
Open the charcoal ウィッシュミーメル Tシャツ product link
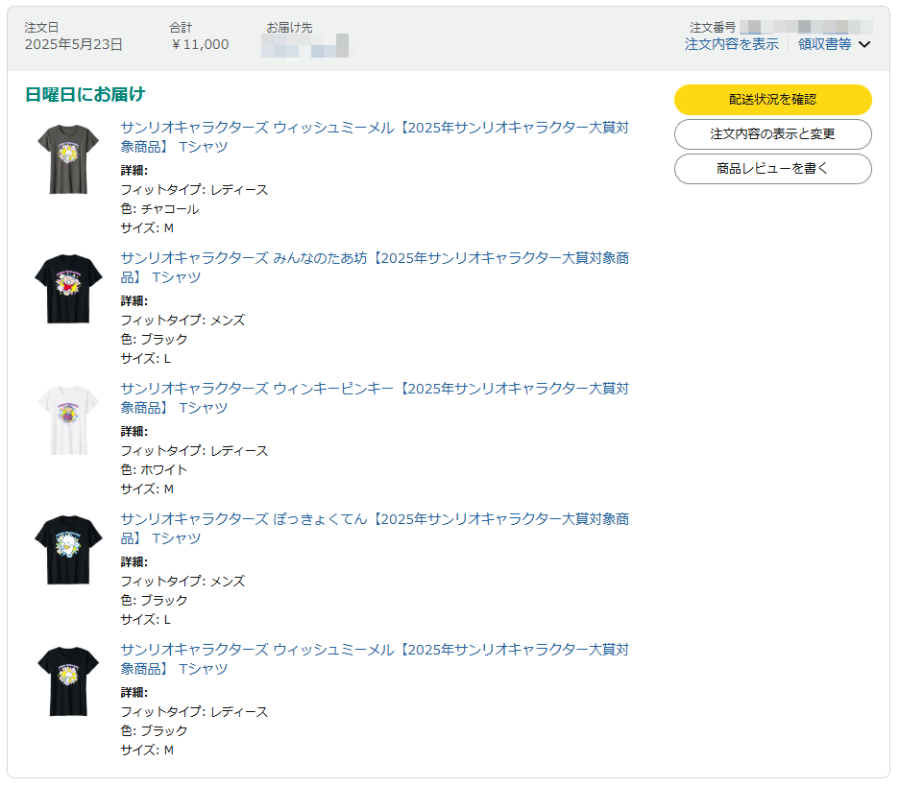coord(375,137)
